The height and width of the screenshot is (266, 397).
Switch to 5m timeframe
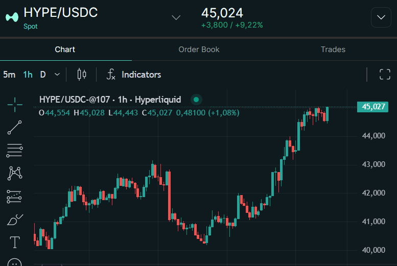[9, 75]
